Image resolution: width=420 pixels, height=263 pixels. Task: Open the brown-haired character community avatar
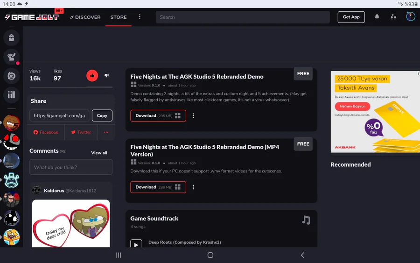click(x=11, y=123)
